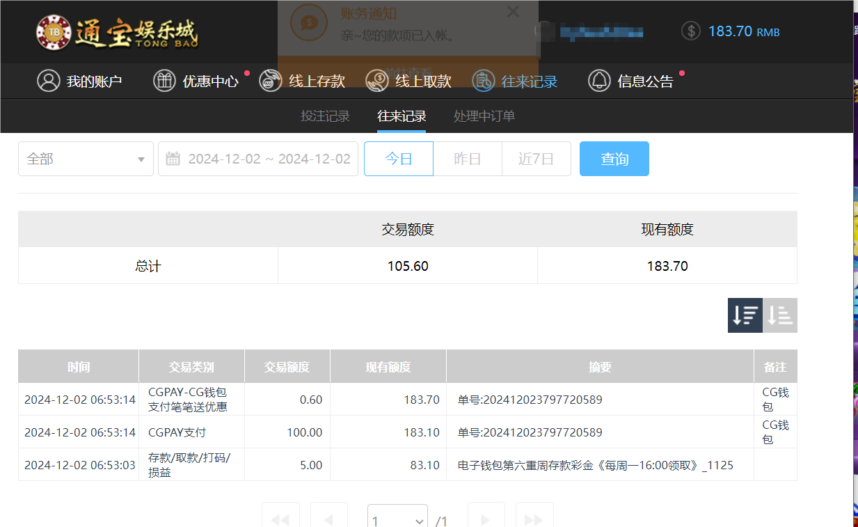Image resolution: width=858 pixels, height=527 pixels.
Task: Open the 全部 transaction type dropdown
Action: click(86, 158)
